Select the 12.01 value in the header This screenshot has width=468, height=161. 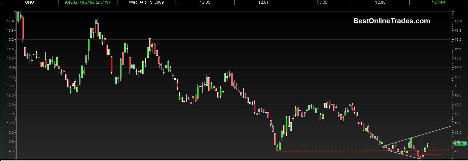[263, 2]
